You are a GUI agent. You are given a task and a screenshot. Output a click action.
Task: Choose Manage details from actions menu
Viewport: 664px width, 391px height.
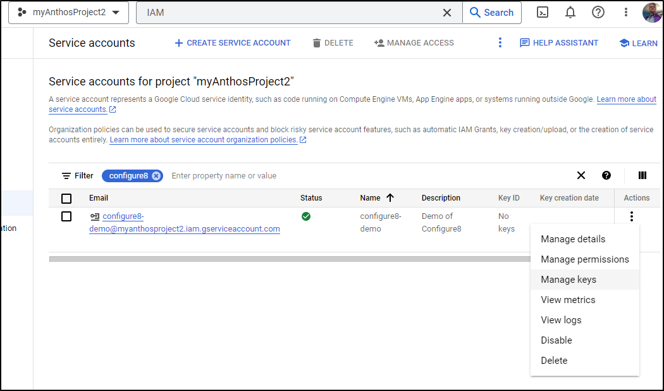585,239
